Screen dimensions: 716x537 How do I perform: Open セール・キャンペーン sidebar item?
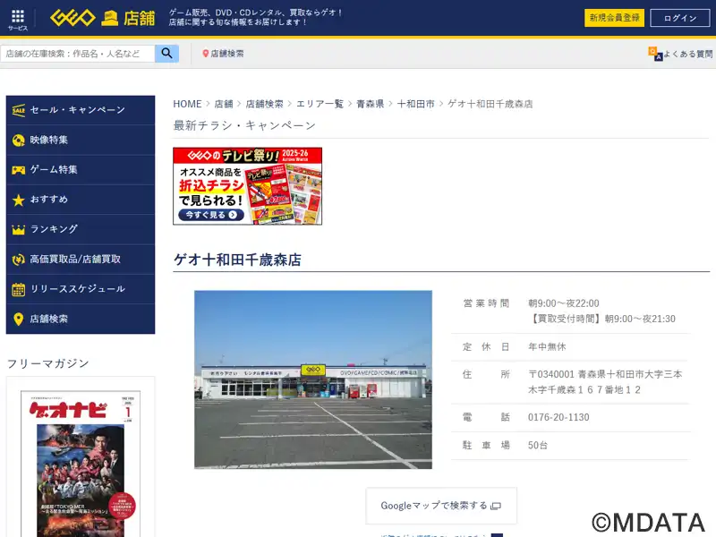(80, 110)
